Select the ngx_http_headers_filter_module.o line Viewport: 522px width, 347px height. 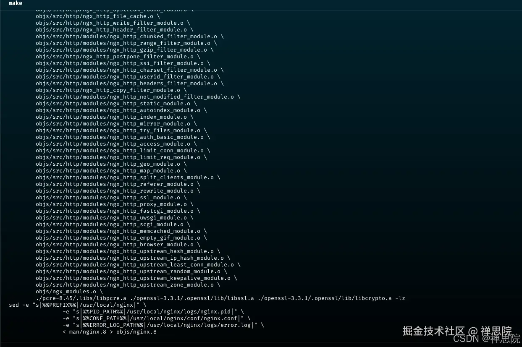tap(129, 83)
